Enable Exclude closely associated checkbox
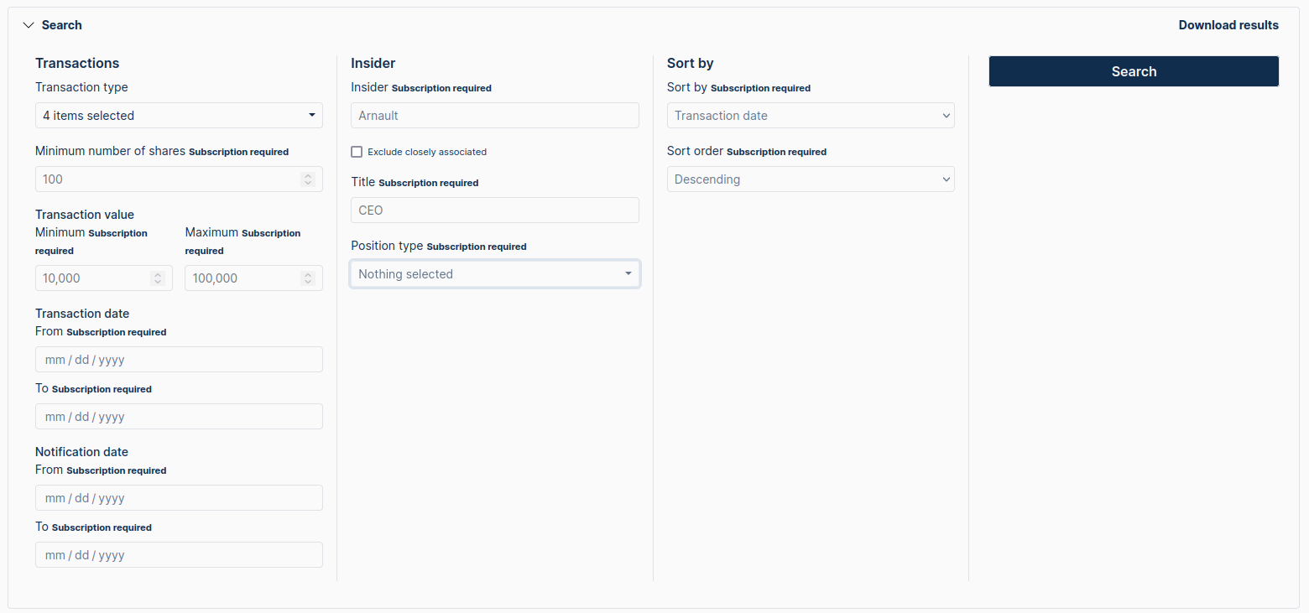Viewport: 1309px width, 613px height. coord(357,152)
